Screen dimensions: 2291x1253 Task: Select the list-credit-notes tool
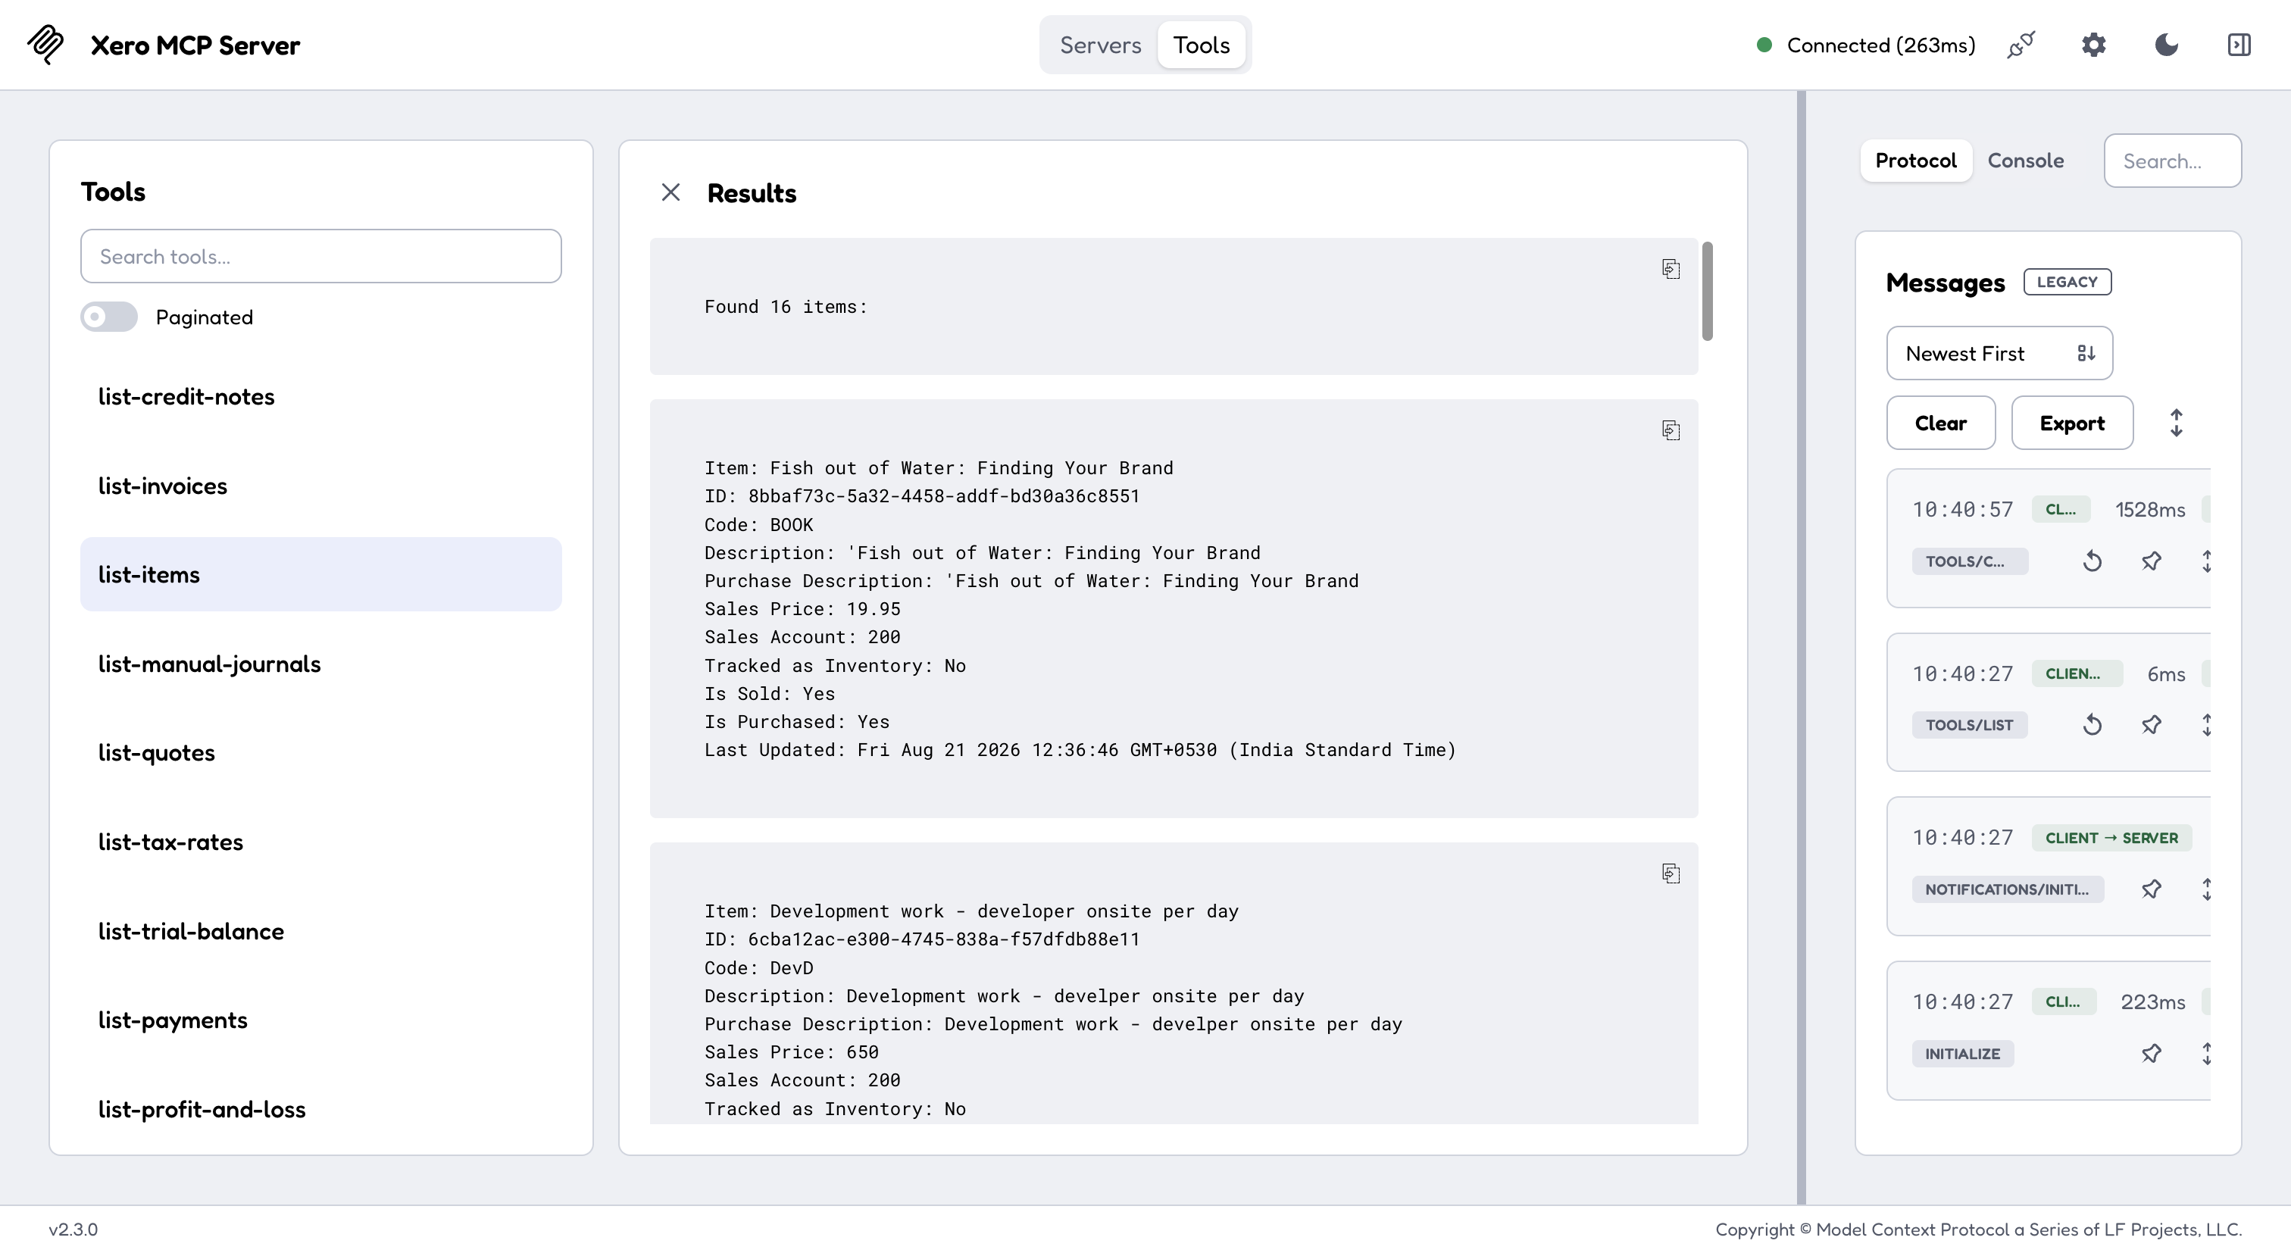pos(321,397)
